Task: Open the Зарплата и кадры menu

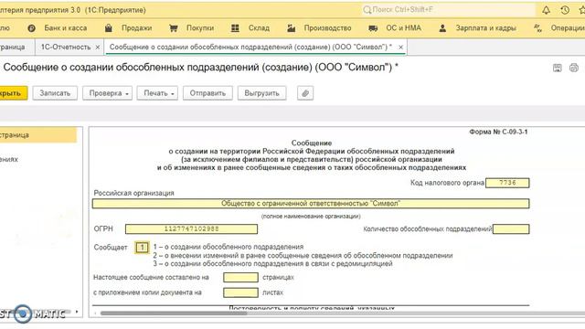Action: pyautogui.click(x=485, y=28)
